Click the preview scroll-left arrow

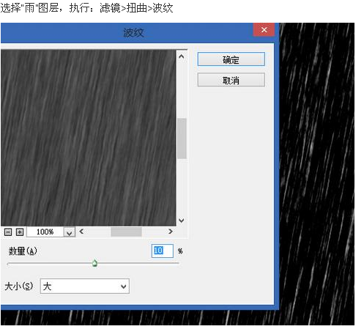click(x=81, y=232)
